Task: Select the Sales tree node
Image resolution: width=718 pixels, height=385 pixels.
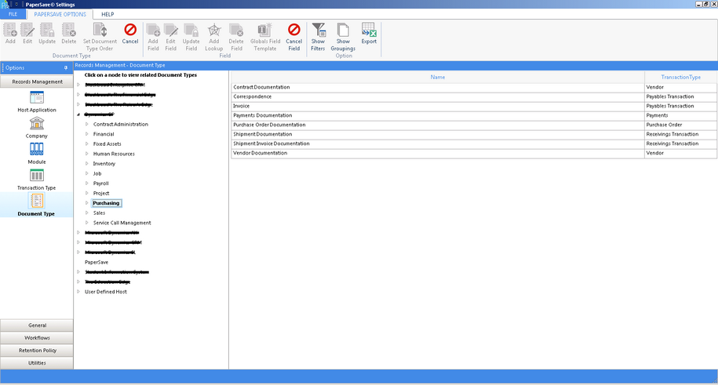Action: click(x=99, y=212)
